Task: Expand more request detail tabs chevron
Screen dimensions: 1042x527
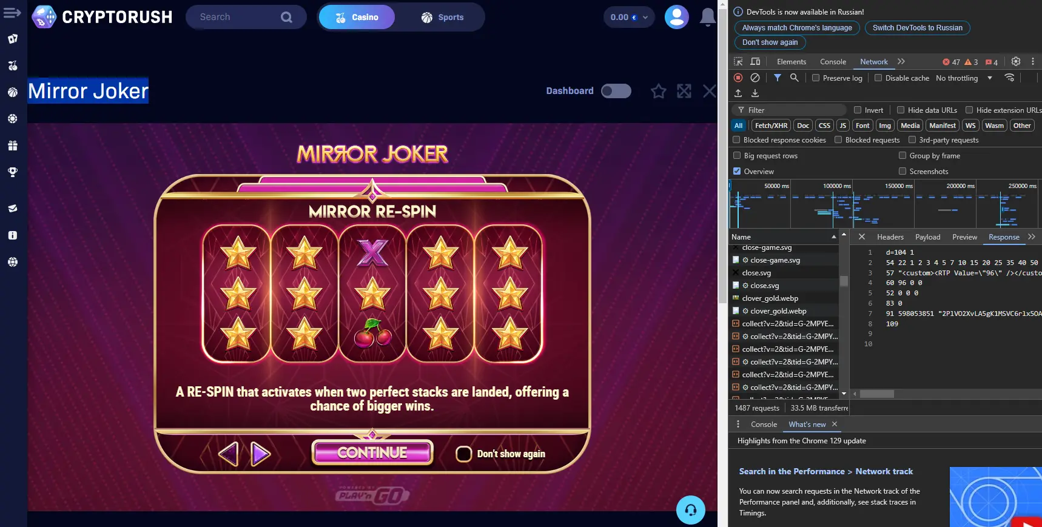Action: click(1032, 237)
